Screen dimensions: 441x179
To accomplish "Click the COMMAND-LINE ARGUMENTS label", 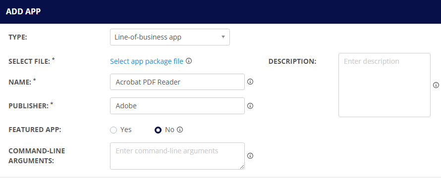I will pos(37,156).
